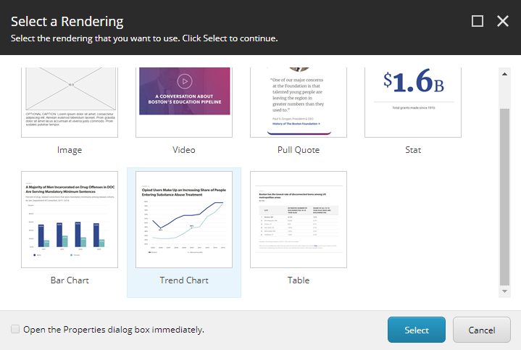The height and width of the screenshot is (350, 521).
Task: Choose the Video rendering thumbnail
Action: click(x=184, y=101)
